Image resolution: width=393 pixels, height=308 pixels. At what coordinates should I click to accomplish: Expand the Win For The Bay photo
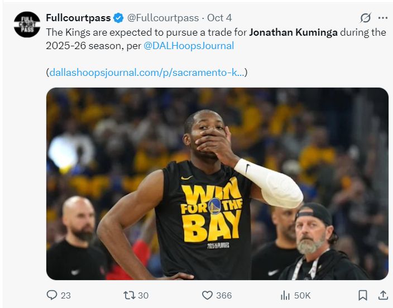pos(217,184)
